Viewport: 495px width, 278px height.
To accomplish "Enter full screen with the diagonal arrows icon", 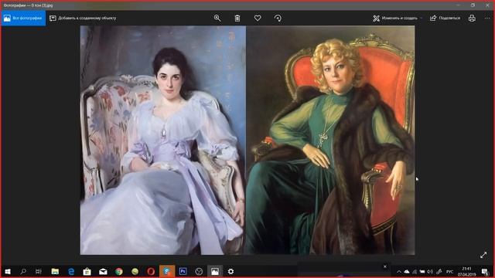I will (x=483, y=255).
